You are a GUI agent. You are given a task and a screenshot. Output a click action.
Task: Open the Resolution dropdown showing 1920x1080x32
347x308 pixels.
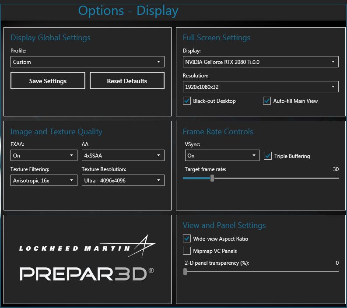coord(260,87)
